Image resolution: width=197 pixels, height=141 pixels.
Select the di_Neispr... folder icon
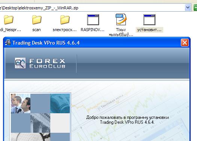click(9, 19)
